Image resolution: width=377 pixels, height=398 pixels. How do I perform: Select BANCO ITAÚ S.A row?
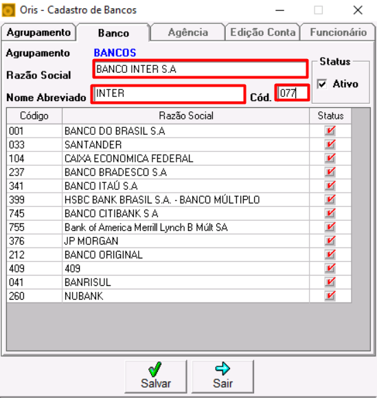[x=179, y=186]
